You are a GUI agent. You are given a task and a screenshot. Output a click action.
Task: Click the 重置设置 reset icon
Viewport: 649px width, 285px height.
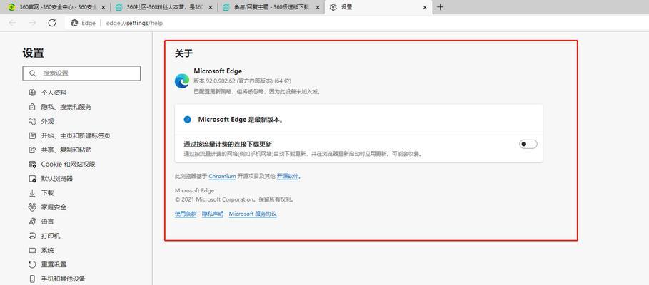pos(32,264)
